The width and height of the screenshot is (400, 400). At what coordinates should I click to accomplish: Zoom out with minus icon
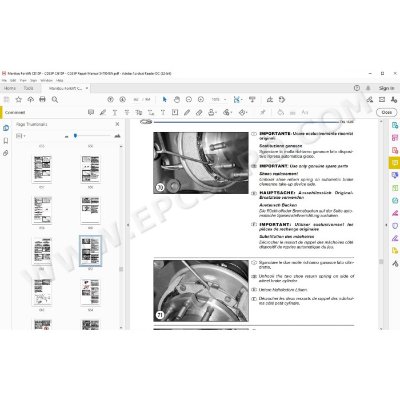coord(189,99)
